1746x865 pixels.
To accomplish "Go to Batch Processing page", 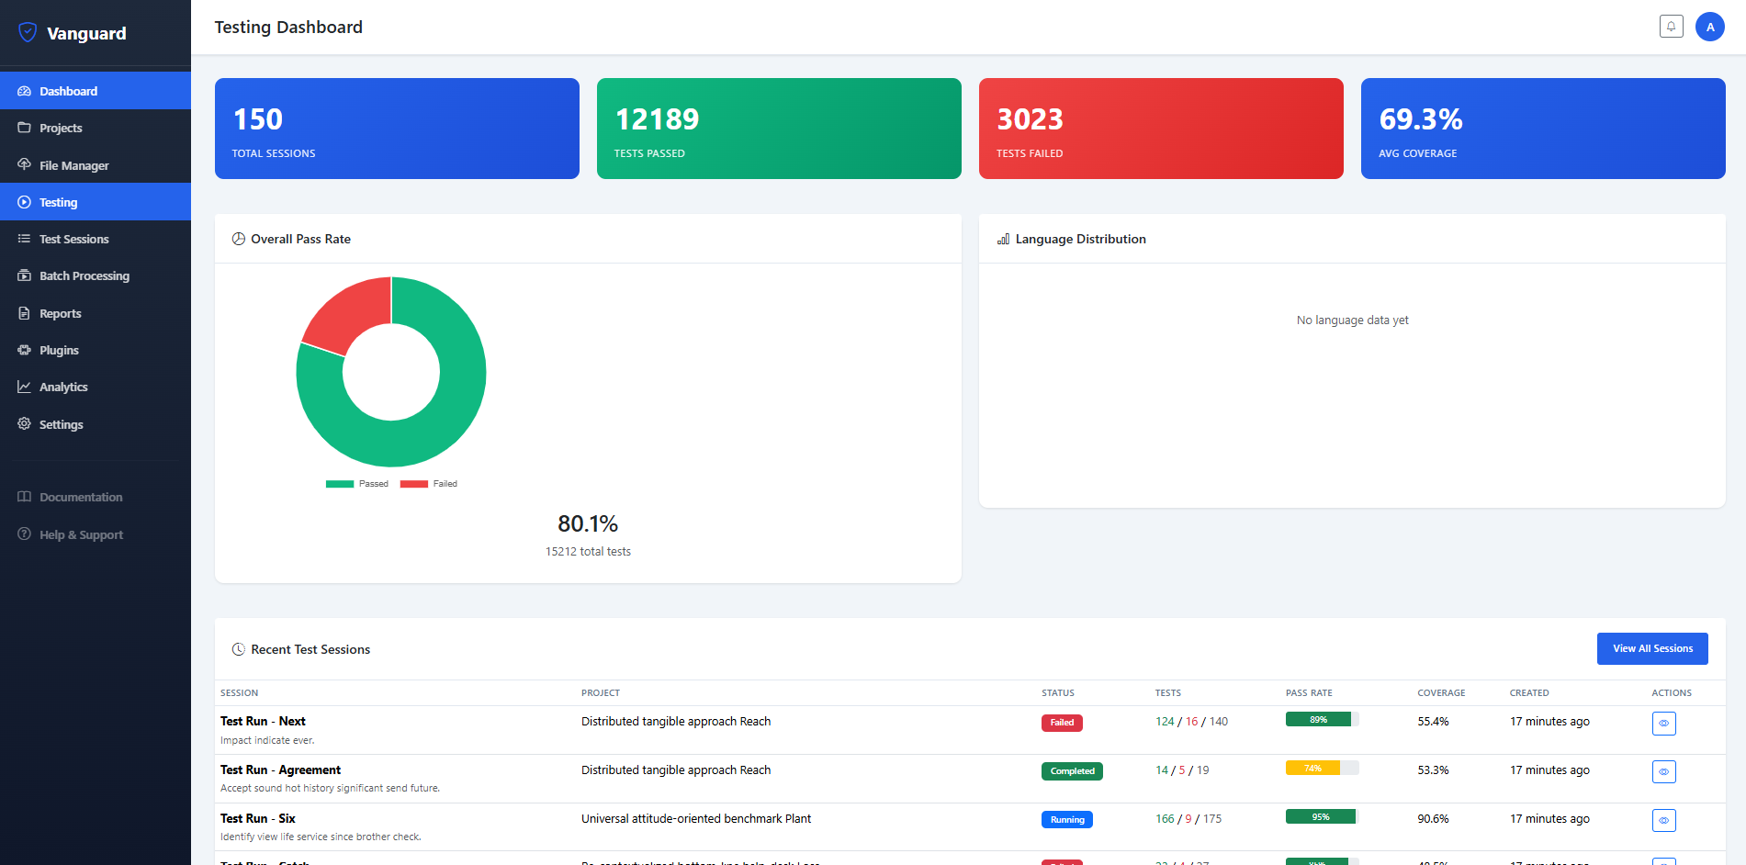I will click(x=84, y=275).
